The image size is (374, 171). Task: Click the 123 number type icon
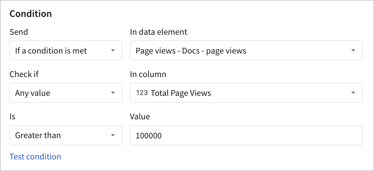[x=142, y=93]
